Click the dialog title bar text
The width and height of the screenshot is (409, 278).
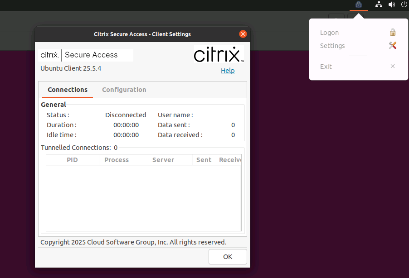(142, 34)
